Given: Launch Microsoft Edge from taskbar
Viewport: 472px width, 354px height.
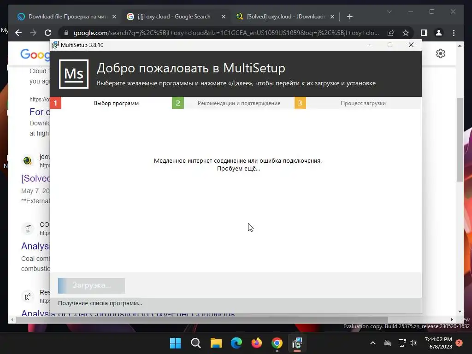Looking at the screenshot, I should click(x=236, y=343).
